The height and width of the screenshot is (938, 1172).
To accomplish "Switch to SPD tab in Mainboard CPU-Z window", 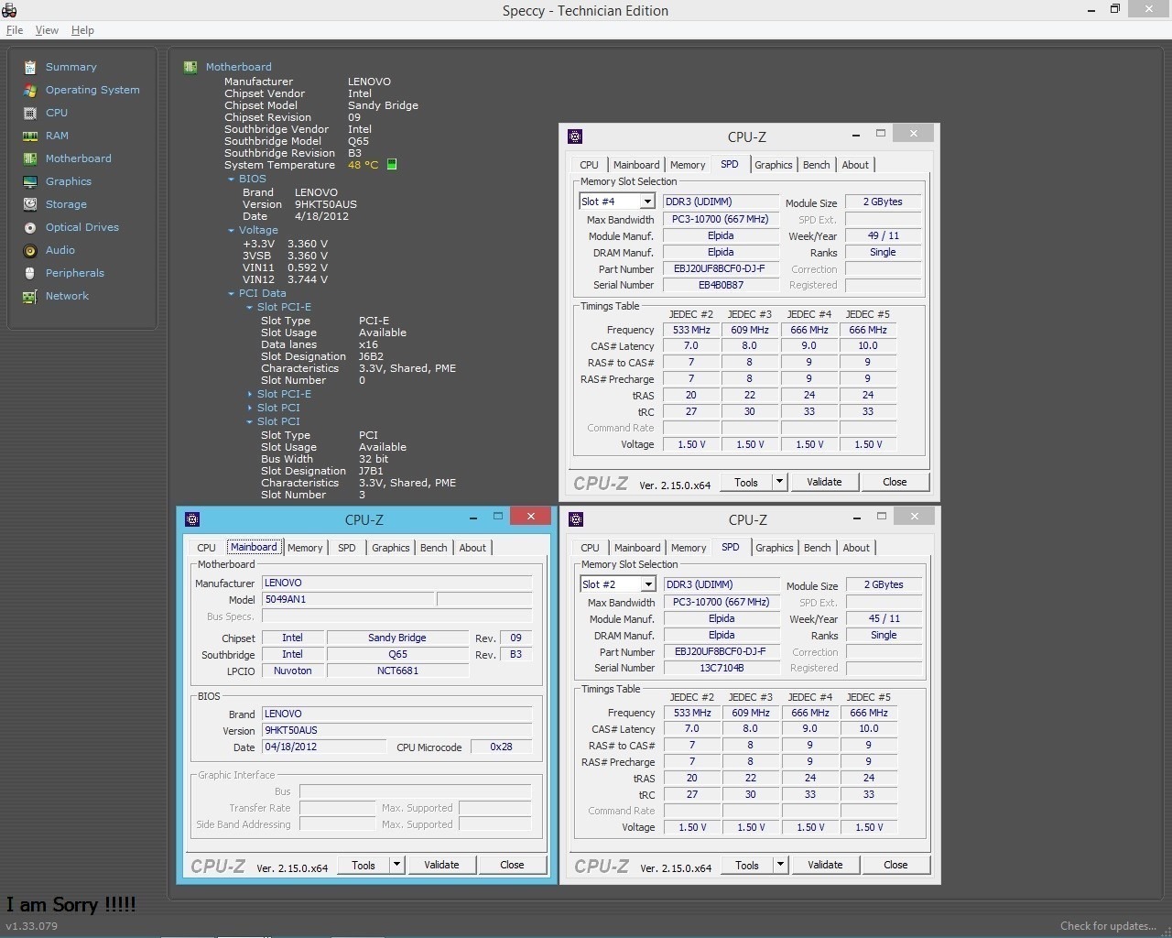I will 347,548.
